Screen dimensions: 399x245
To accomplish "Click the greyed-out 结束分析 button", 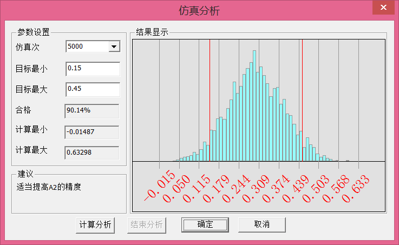I will (x=146, y=224).
